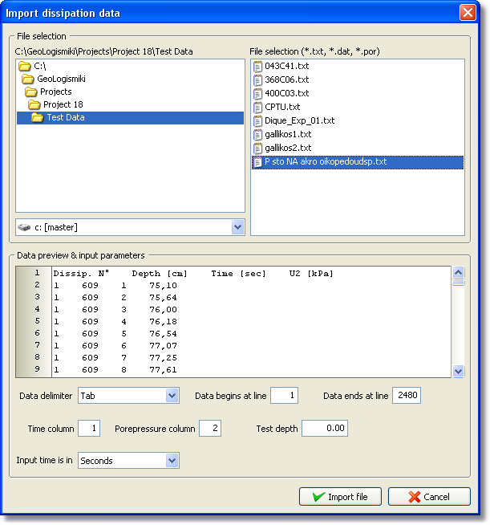Select the 368C06.txt file icon
The image size is (490, 525).
(x=257, y=79)
